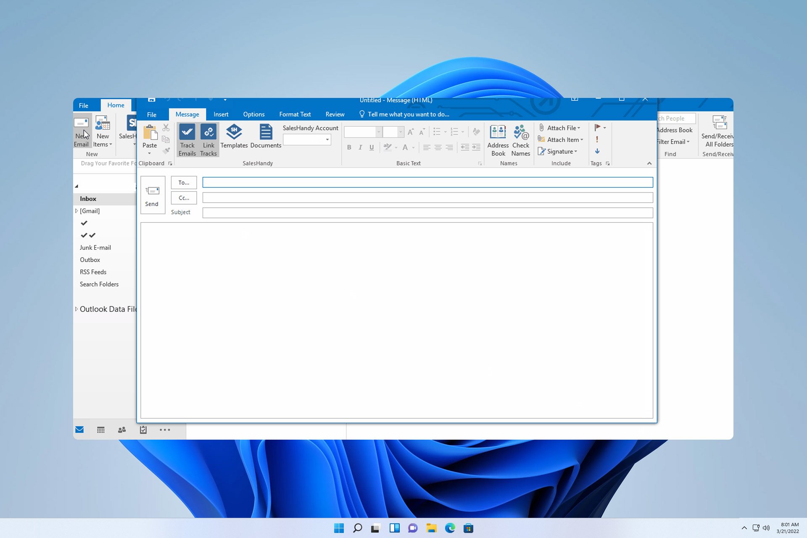This screenshot has height=538, width=807.
Task: Open the font size dropdown
Action: click(x=401, y=132)
